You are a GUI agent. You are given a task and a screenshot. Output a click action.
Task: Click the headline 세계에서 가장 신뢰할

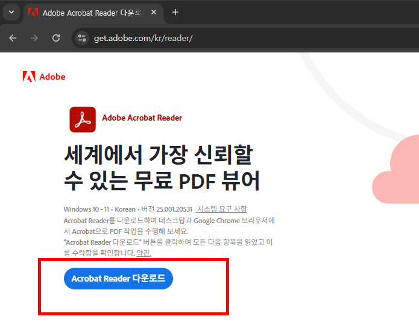click(159, 155)
